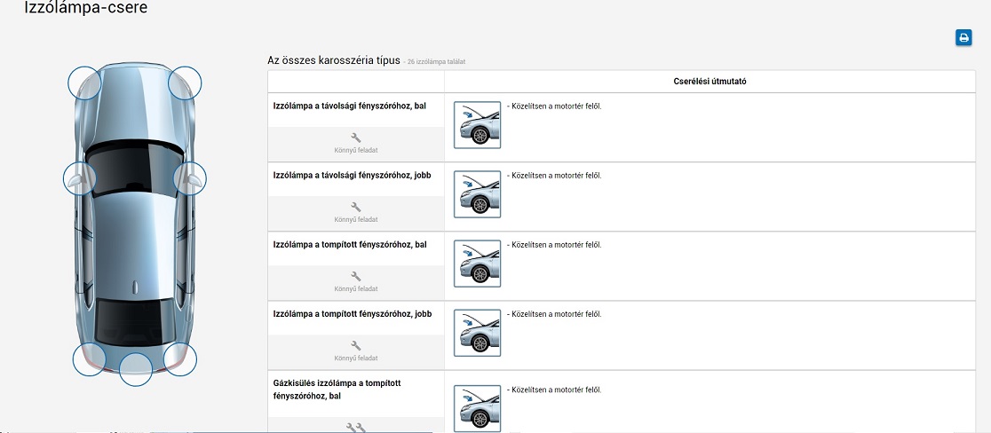The width and height of the screenshot is (991, 433).
Task: Click wrench icon under tompított fényszóróhoz, bal
Action: click(356, 276)
